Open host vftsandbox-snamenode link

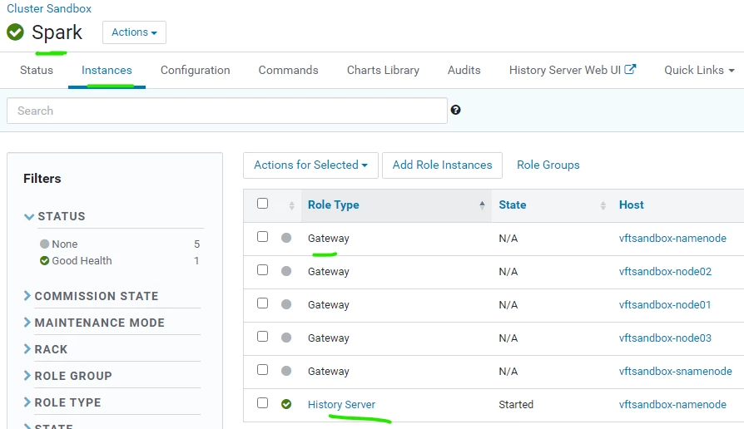coord(675,371)
